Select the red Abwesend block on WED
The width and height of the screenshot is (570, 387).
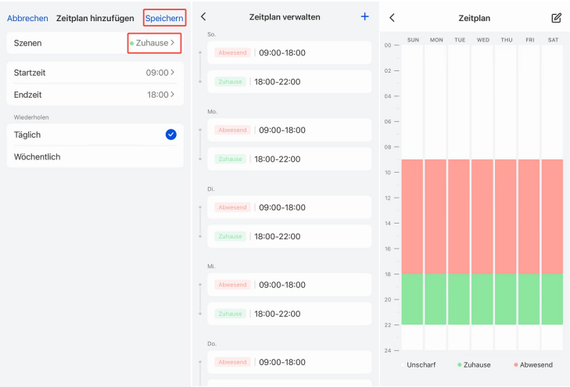tap(482, 217)
